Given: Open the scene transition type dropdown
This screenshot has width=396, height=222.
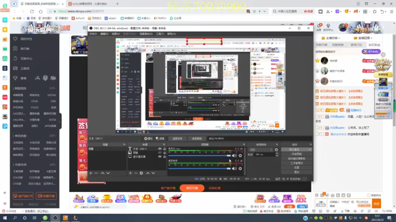Looking at the screenshot, I should coord(261,149).
